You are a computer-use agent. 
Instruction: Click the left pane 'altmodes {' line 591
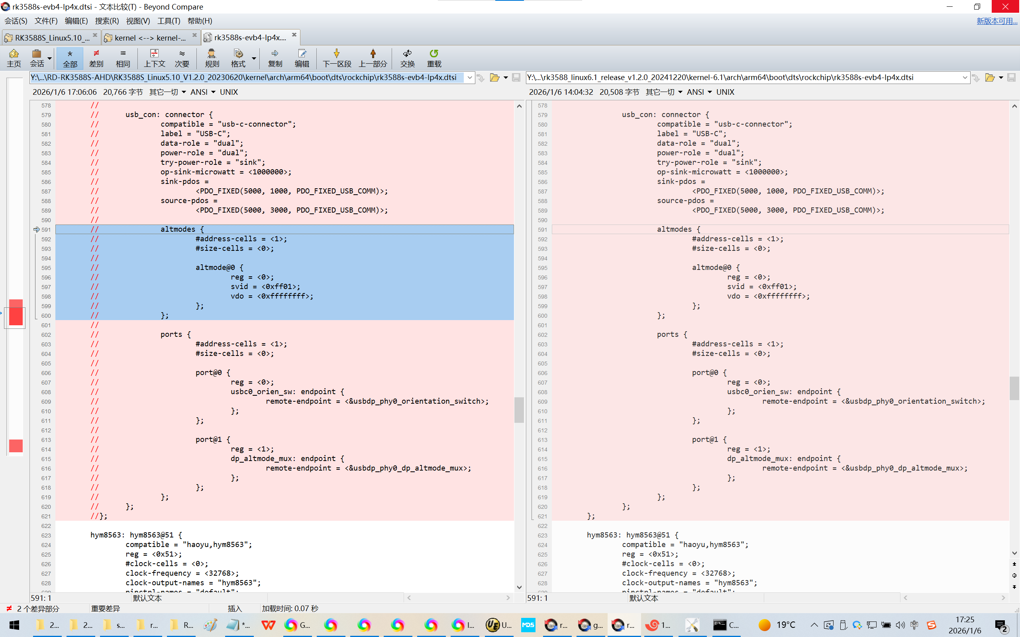(x=284, y=229)
